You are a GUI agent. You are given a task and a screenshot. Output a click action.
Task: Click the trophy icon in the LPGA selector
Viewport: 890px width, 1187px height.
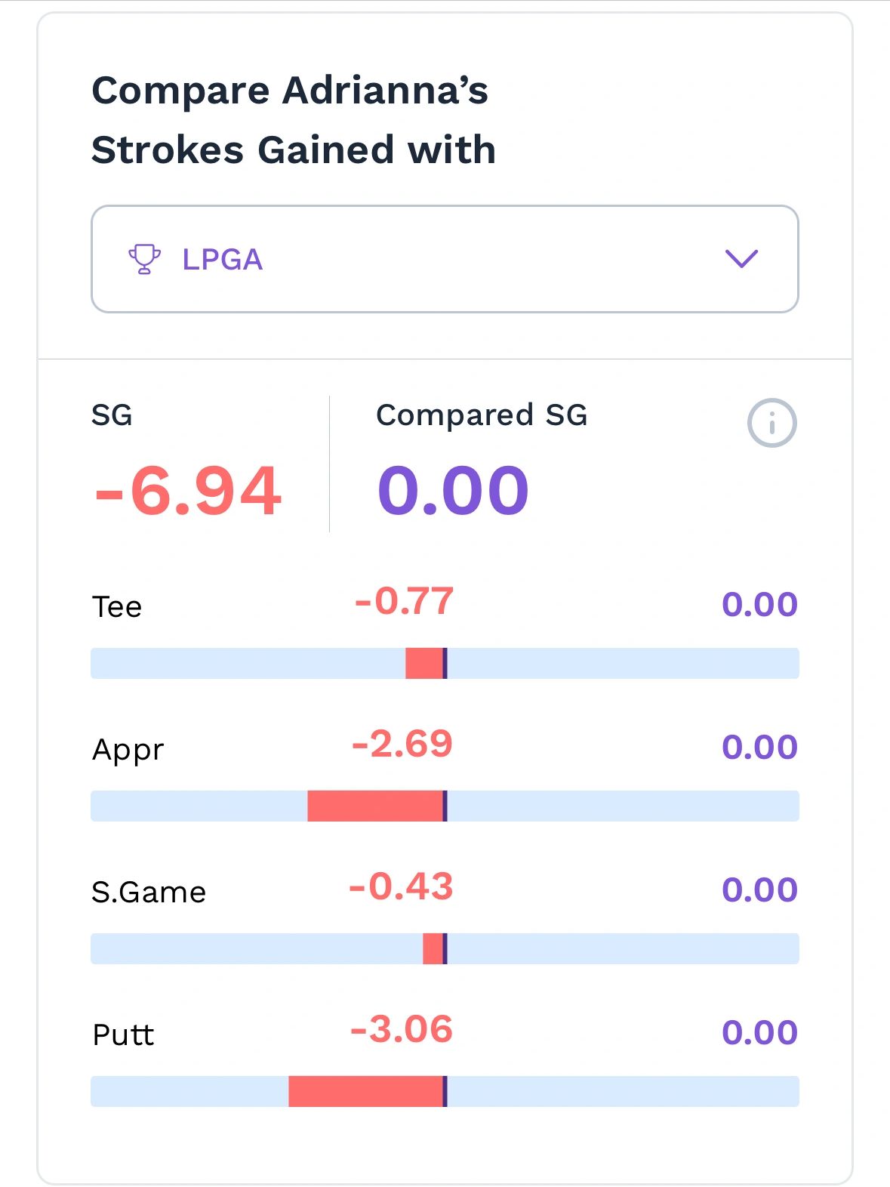[144, 259]
